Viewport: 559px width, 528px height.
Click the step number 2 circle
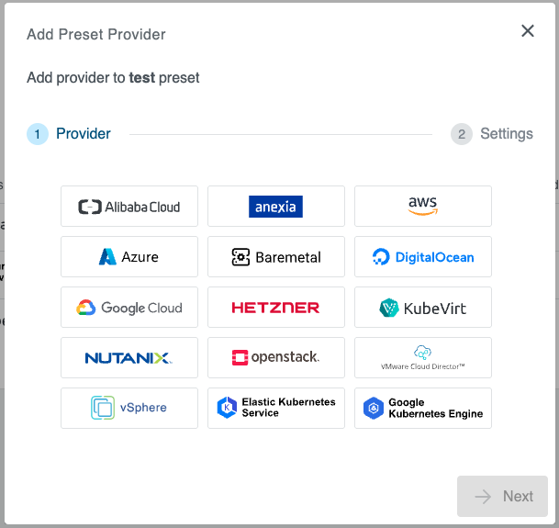point(462,134)
